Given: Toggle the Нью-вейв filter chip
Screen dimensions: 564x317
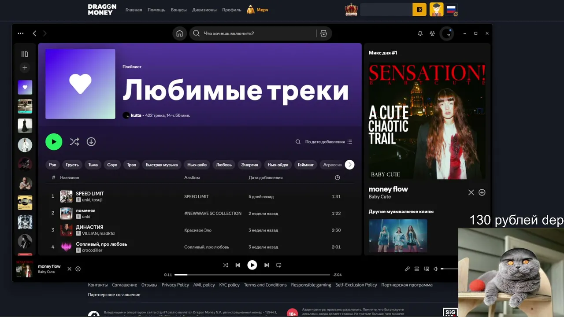Looking at the screenshot, I should point(197,165).
